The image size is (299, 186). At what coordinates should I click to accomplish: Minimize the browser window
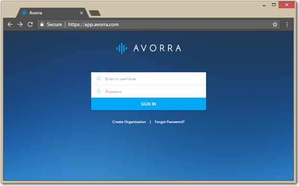(264, 5)
